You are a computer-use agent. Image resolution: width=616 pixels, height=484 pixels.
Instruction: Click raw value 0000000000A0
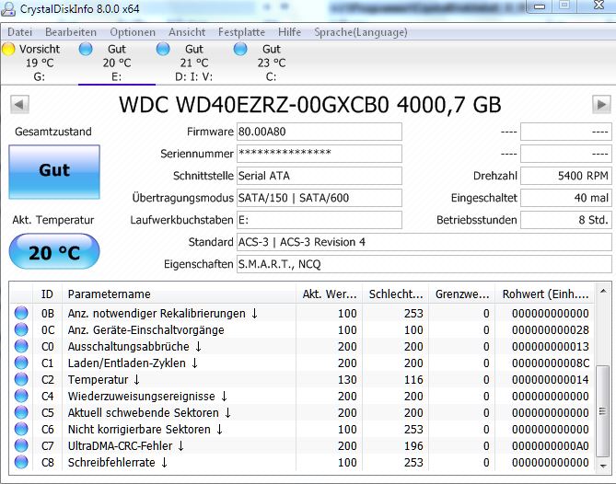(550, 446)
